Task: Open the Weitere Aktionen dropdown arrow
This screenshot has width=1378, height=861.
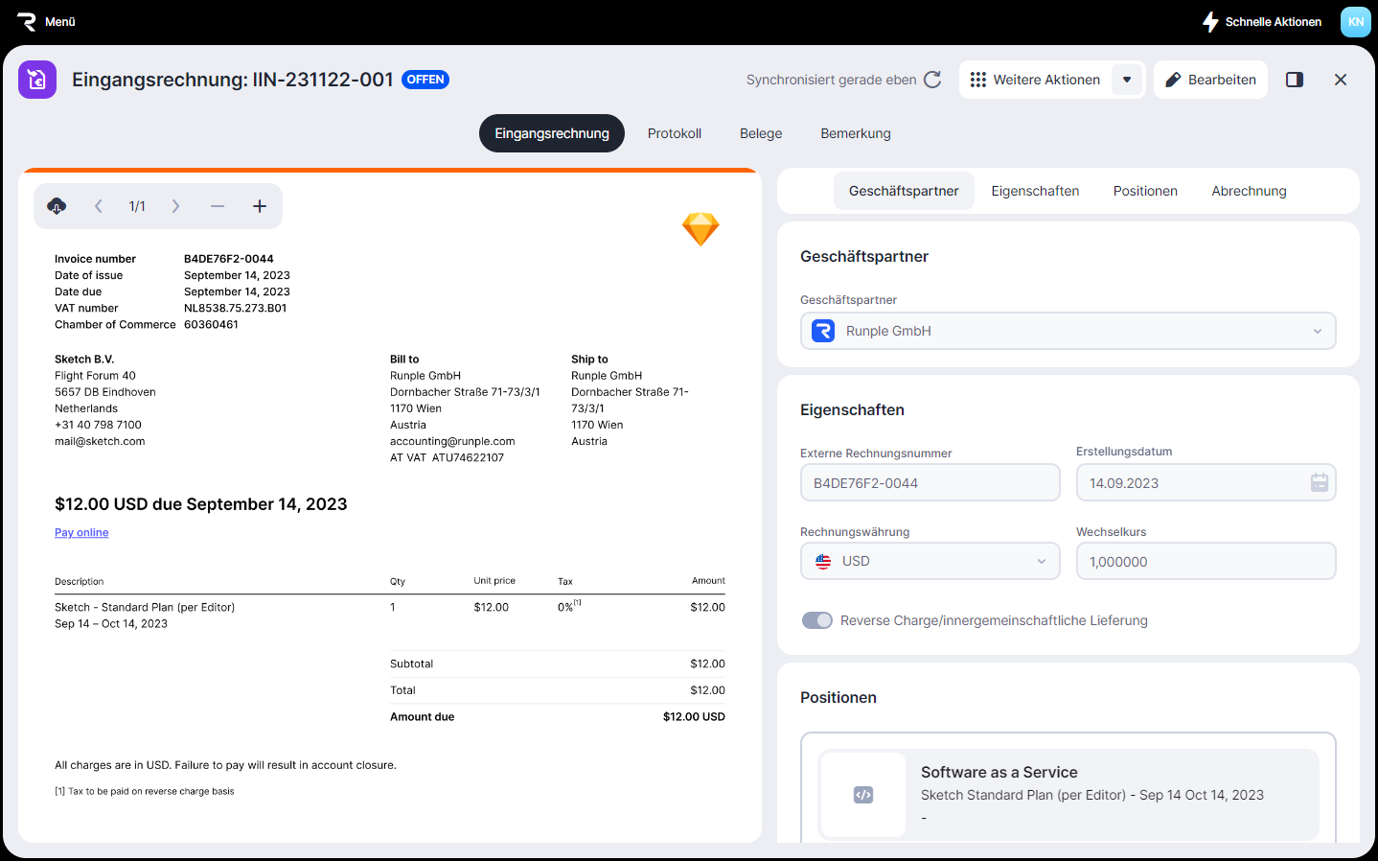Action: click(1127, 80)
